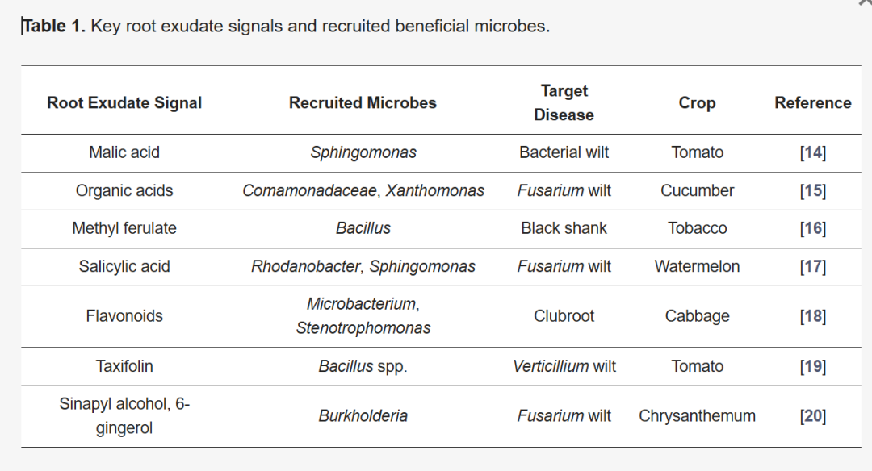The width and height of the screenshot is (872, 471).
Task: Open reference link [19]
Action: tap(813, 367)
